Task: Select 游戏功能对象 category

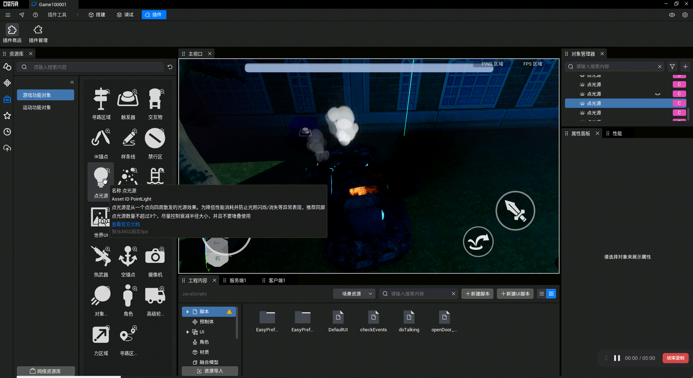Action: [46, 95]
